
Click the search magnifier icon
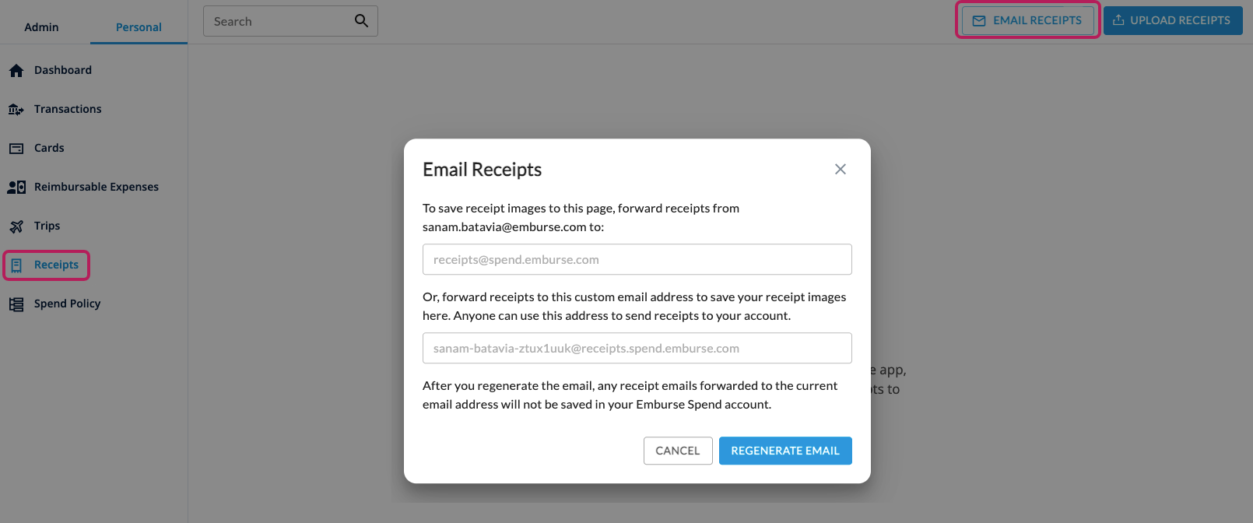click(361, 21)
